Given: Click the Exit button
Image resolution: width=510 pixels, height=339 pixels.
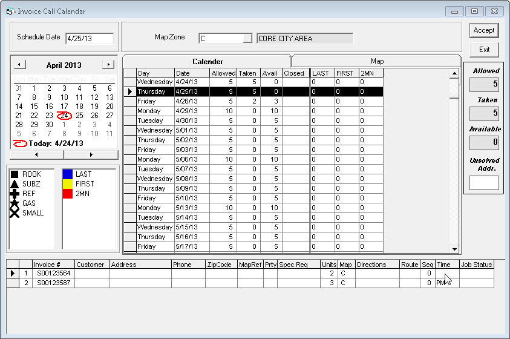Looking at the screenshot, I should click(484, 50).
